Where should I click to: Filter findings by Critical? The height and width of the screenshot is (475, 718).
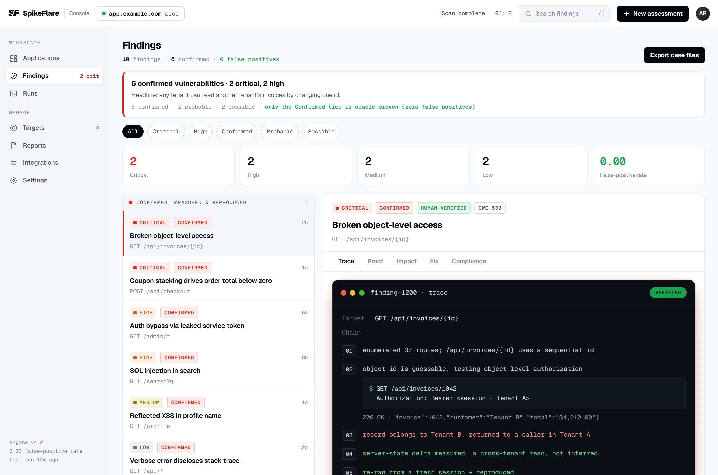point(166,131)
